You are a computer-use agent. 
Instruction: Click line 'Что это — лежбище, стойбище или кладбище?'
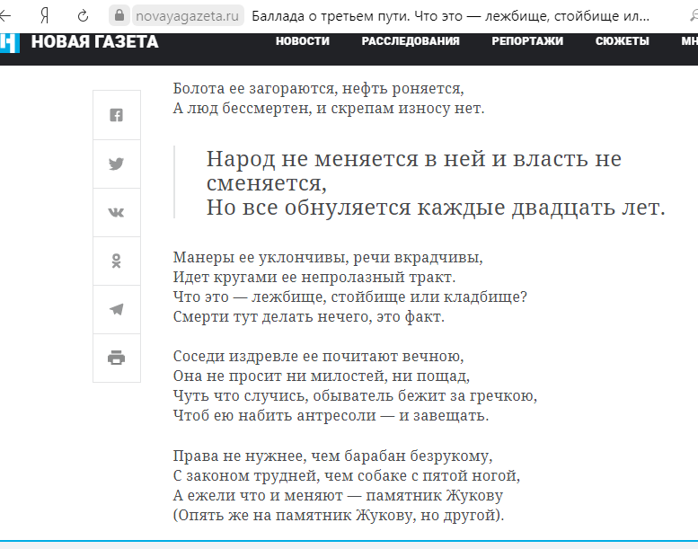click(349, 297)
